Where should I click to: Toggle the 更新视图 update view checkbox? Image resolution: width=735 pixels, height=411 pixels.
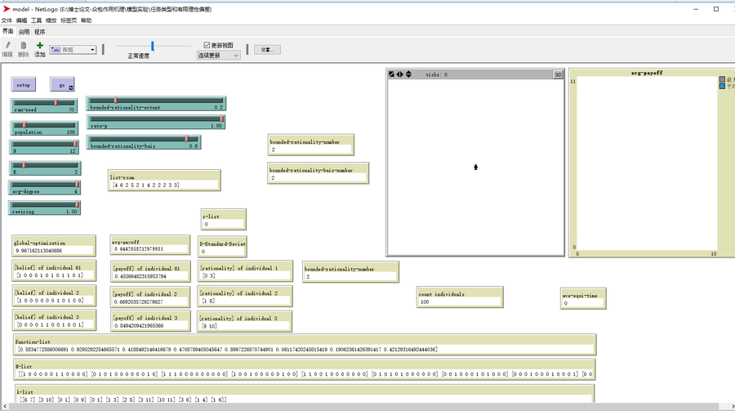point(207,45)
